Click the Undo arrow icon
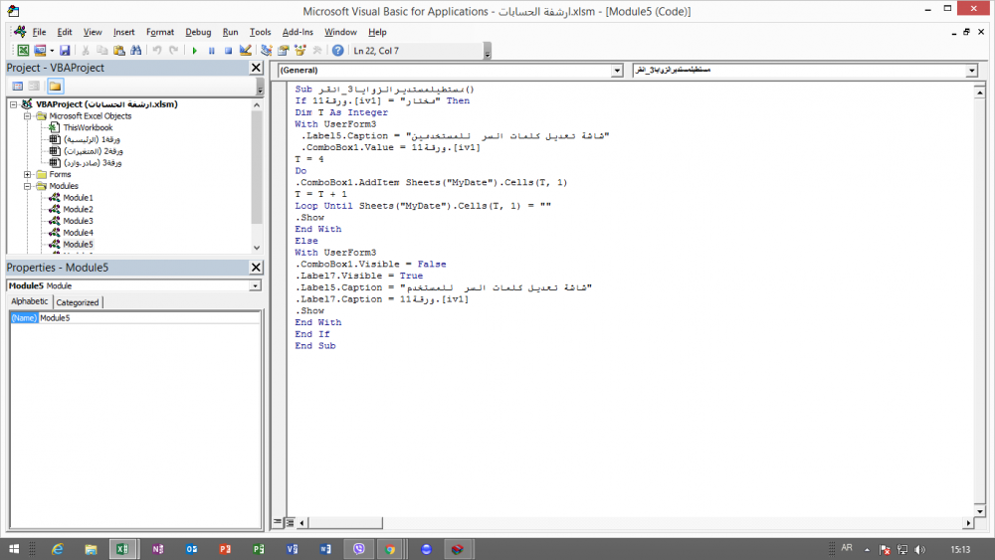The width and height of the screenshot is (995, 560). pos(157,51)
